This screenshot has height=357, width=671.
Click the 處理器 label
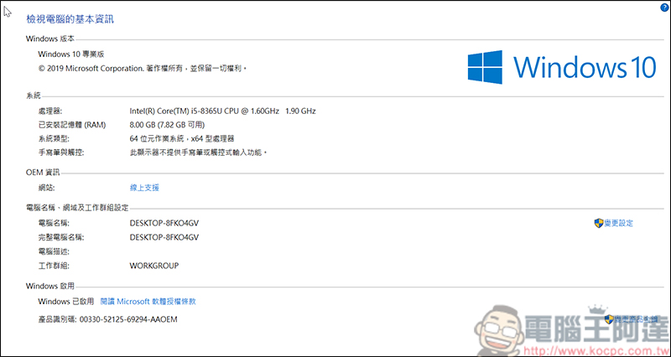click(x=50, y=111)
